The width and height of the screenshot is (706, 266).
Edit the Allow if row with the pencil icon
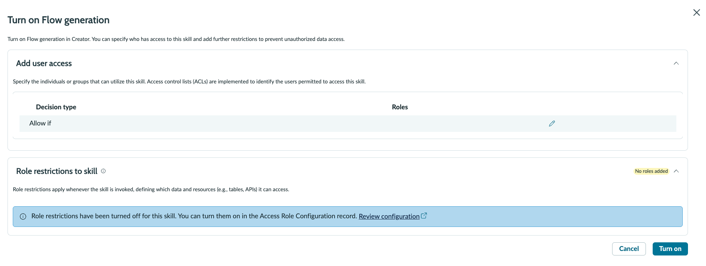(552, 124)
